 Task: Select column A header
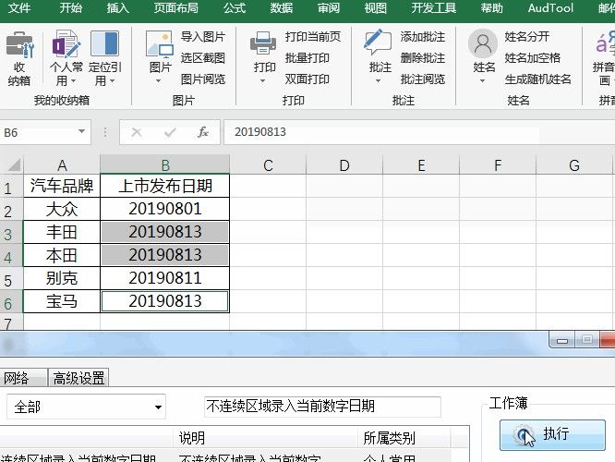pyautogui.click(x=62, y=164)
